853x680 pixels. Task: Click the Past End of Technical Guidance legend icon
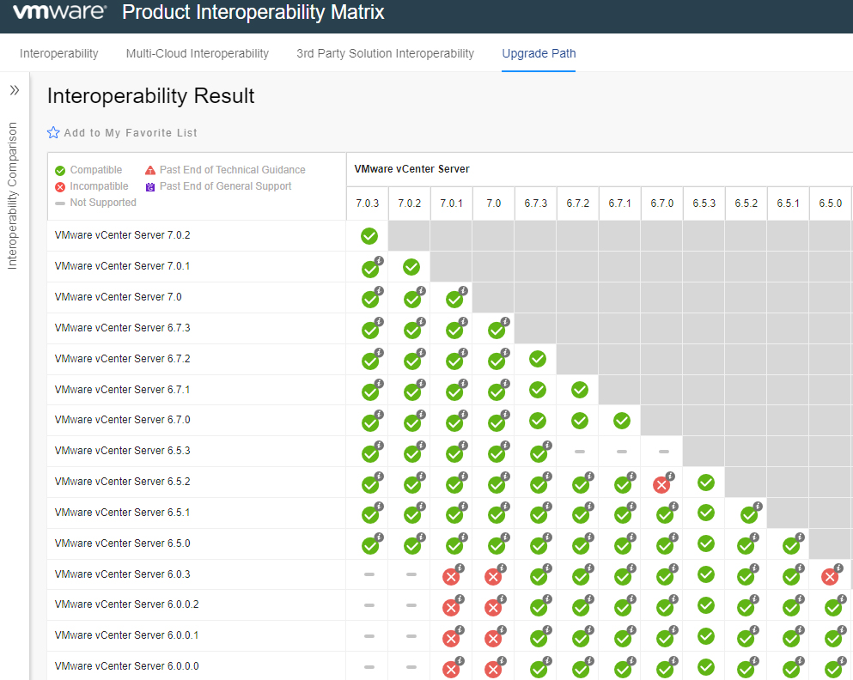tap(150, 171)
